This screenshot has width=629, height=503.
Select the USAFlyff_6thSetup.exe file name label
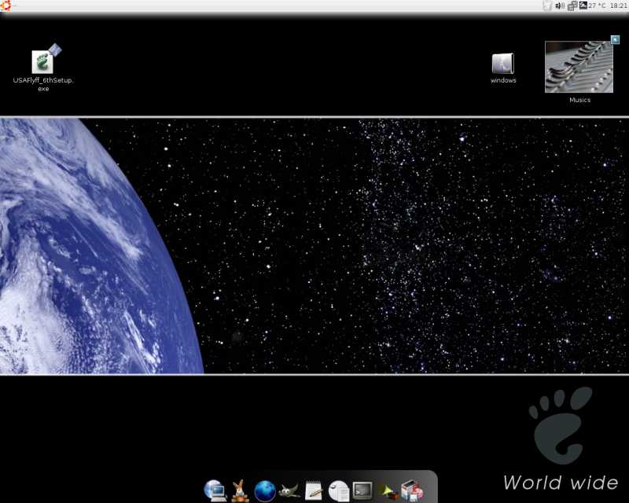tap(43, 84)
